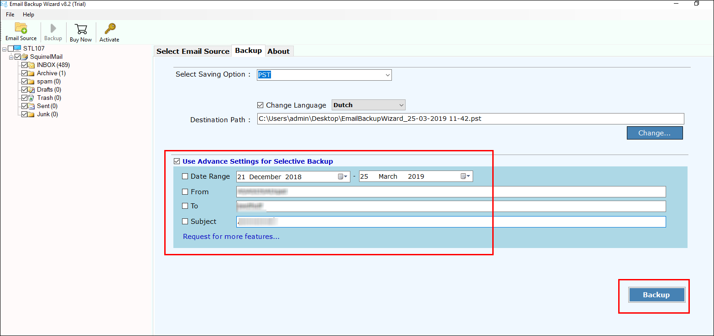Open the Select Saving Option PST dropdown
Screen dimensions: 714x336
pos(324,75)
